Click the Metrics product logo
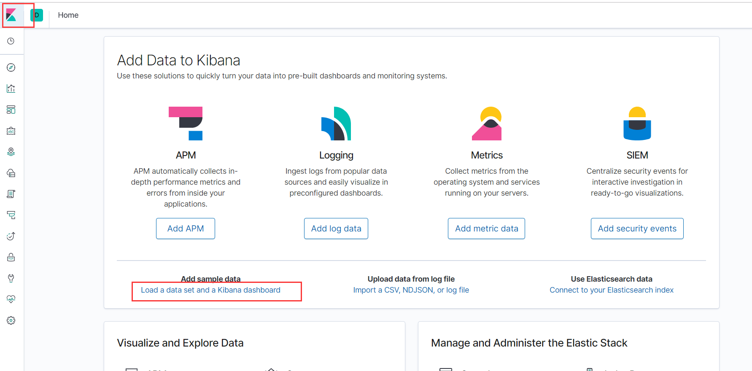 (x=487, y=124)
